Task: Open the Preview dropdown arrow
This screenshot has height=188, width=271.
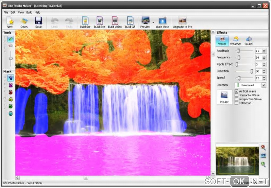Action: [153, 23]
